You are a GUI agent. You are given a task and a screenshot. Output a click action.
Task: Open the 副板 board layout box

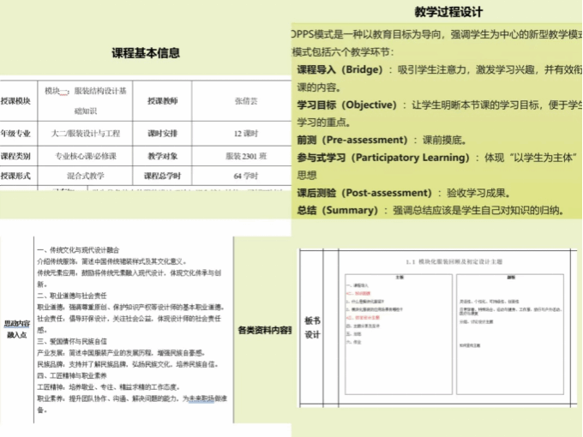(510, 334)
